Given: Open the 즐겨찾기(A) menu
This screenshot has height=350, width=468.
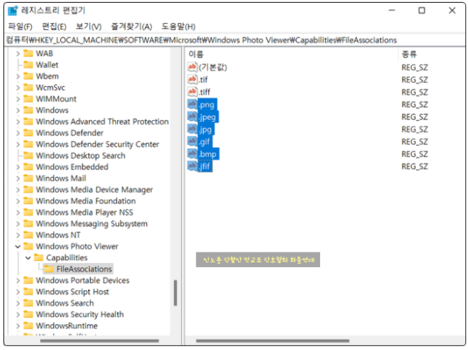Looking at the screenshot, I should (131, 27).
